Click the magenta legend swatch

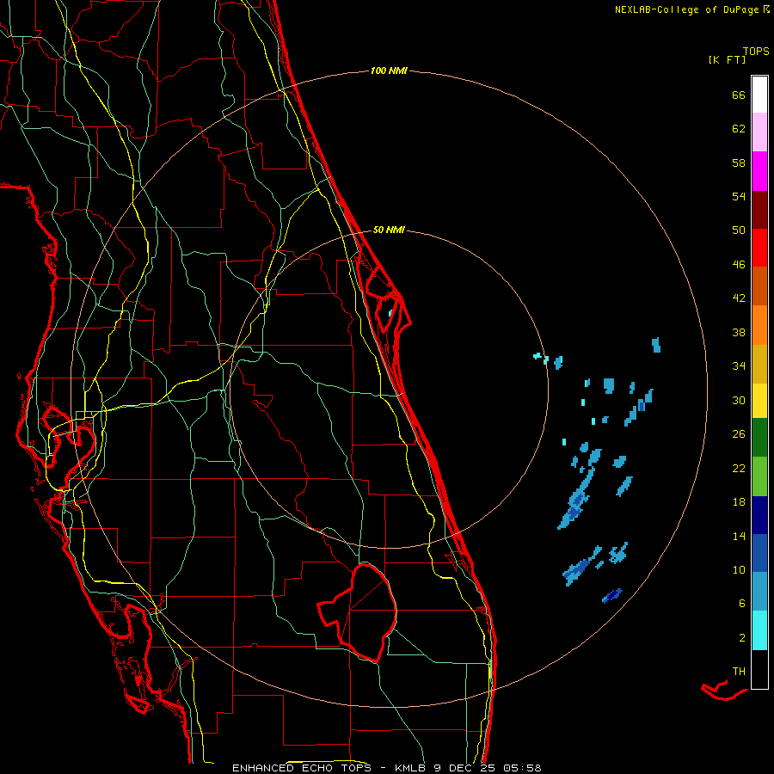pyautogui.click(x=759, y=171)
